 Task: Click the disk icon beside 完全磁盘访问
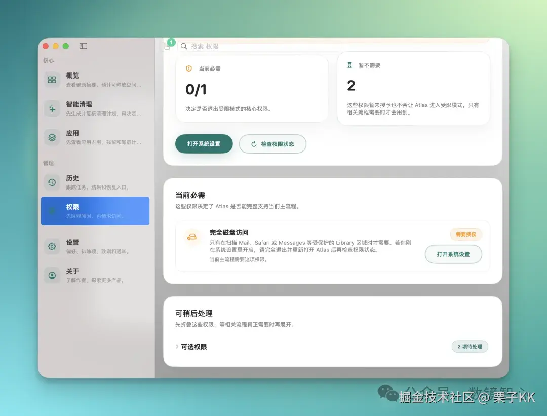pos(191,236)
